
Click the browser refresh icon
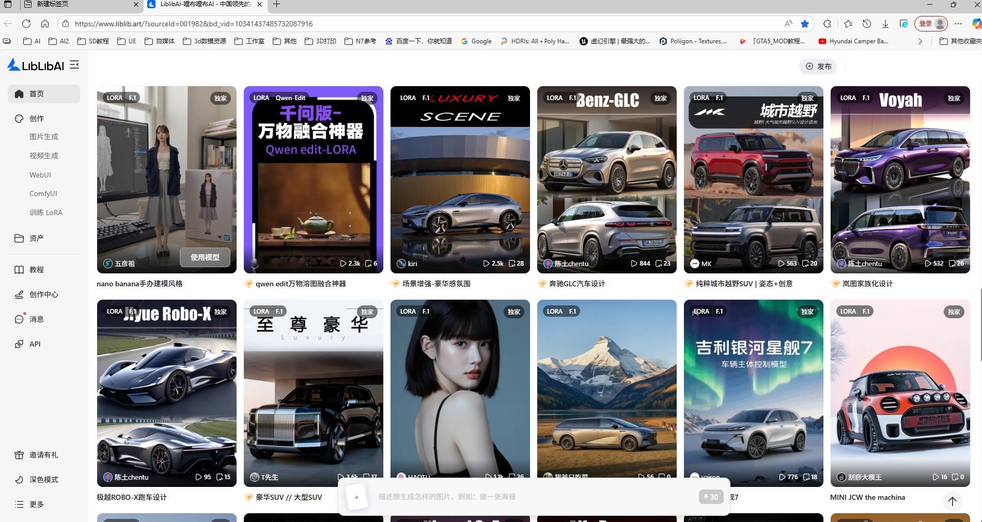point(26,24)
